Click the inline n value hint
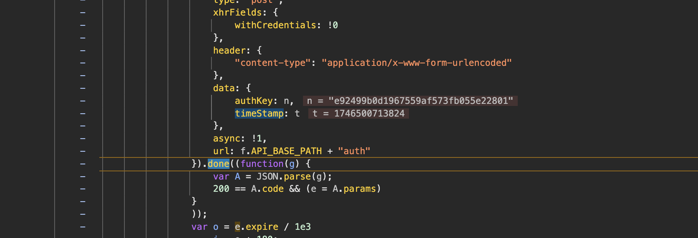The image size is (698, 238). click(410, 101)
